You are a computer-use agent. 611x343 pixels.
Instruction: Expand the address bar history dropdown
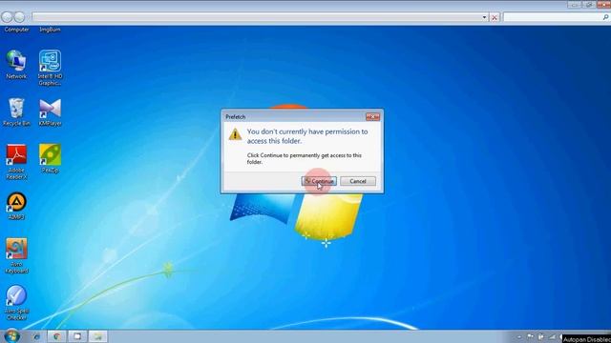pyautogui.click(x=484, y=17)
